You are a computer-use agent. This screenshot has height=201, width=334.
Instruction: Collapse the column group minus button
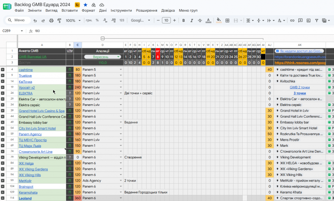tap(103, 39)
